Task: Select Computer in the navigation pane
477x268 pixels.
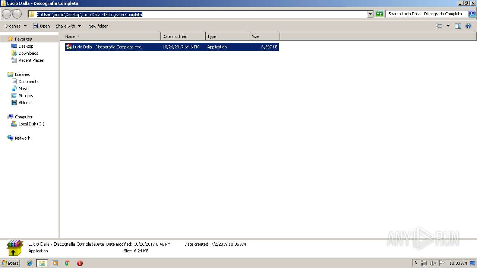Action: pos(23,117)
